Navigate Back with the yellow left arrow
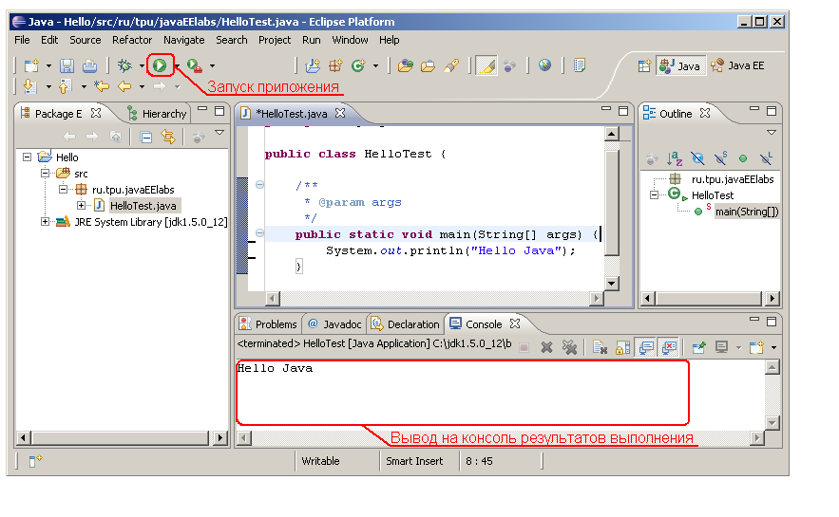 pos(124,86)
